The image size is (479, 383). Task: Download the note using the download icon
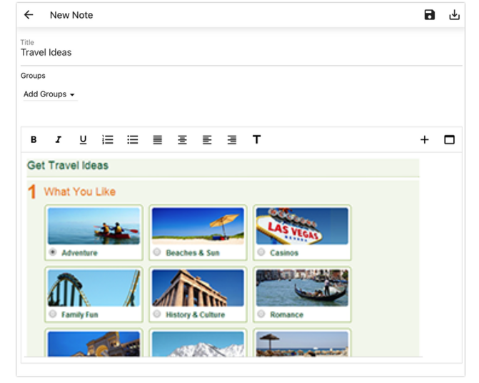pyautogui.click(x=454, y=15)
